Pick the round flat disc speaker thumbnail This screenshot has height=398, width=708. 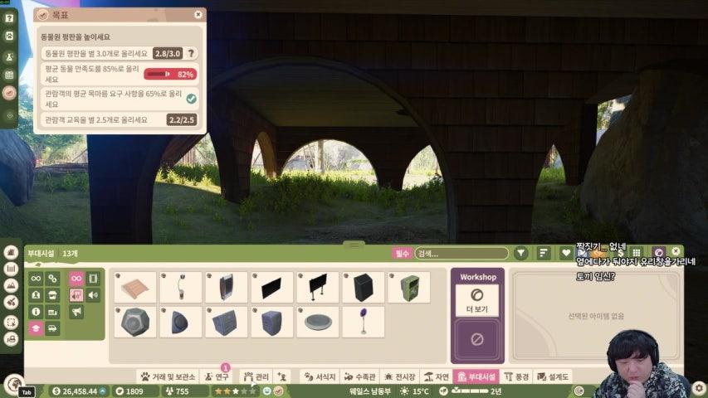317,323
